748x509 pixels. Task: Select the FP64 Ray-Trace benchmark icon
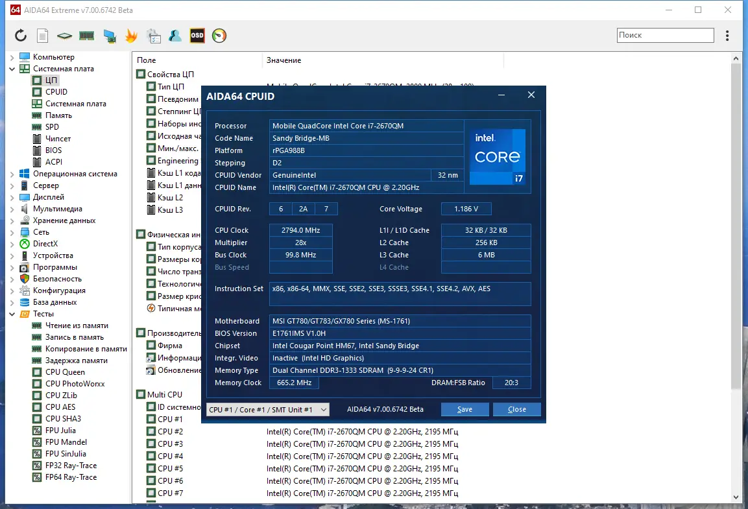pyautogui.click(x=37, y=477)
